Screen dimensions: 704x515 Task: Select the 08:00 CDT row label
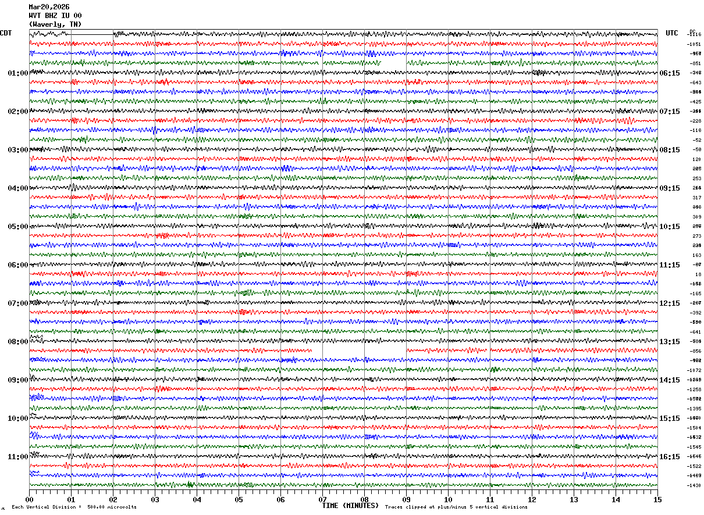18,342
